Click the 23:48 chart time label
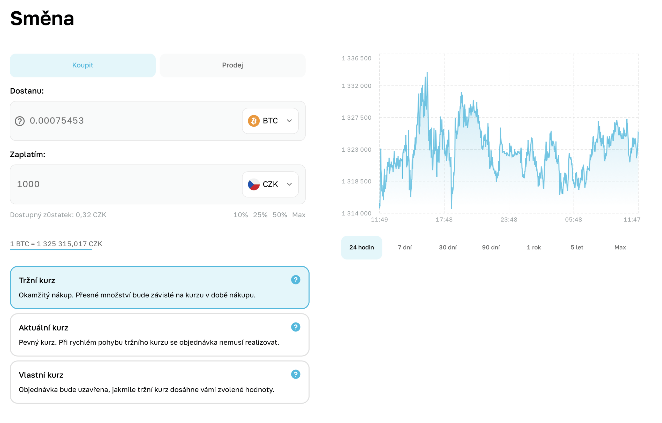662x423 pixels. pos(509,220)
